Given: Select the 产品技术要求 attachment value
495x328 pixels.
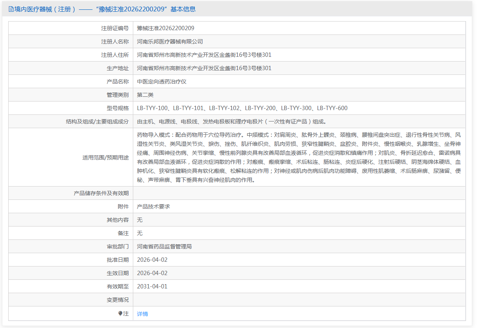Looking at the screenshot, I should 154,207.
